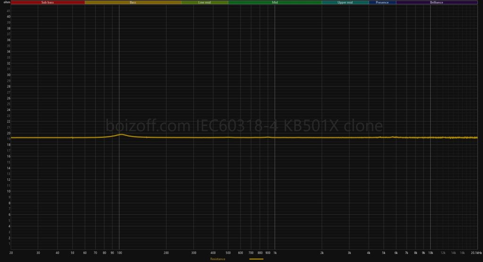Click the Brilliance frequency band
Viewport: 483px width, 262px height.
click(x=436, y=2)
